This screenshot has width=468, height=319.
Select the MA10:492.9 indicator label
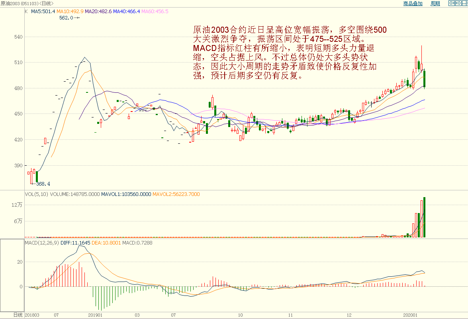pyautogui.click(x=70, y=11)
